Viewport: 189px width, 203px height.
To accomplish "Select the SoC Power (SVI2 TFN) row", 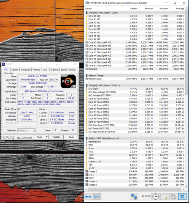I will pyautogui.click(x=135, y=129).
